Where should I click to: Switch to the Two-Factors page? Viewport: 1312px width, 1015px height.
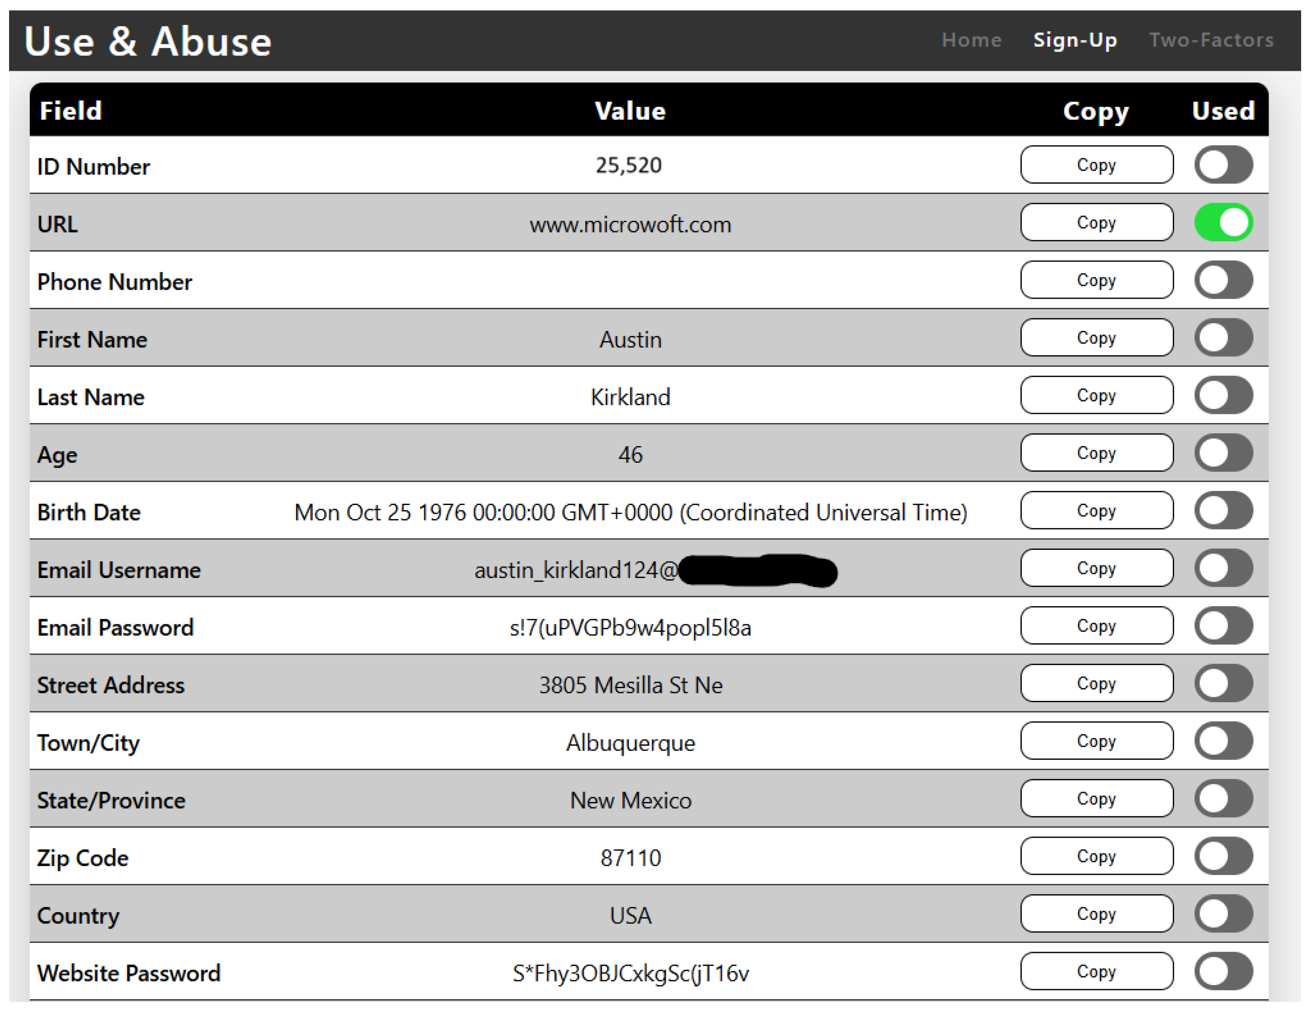click(1210, 40)
